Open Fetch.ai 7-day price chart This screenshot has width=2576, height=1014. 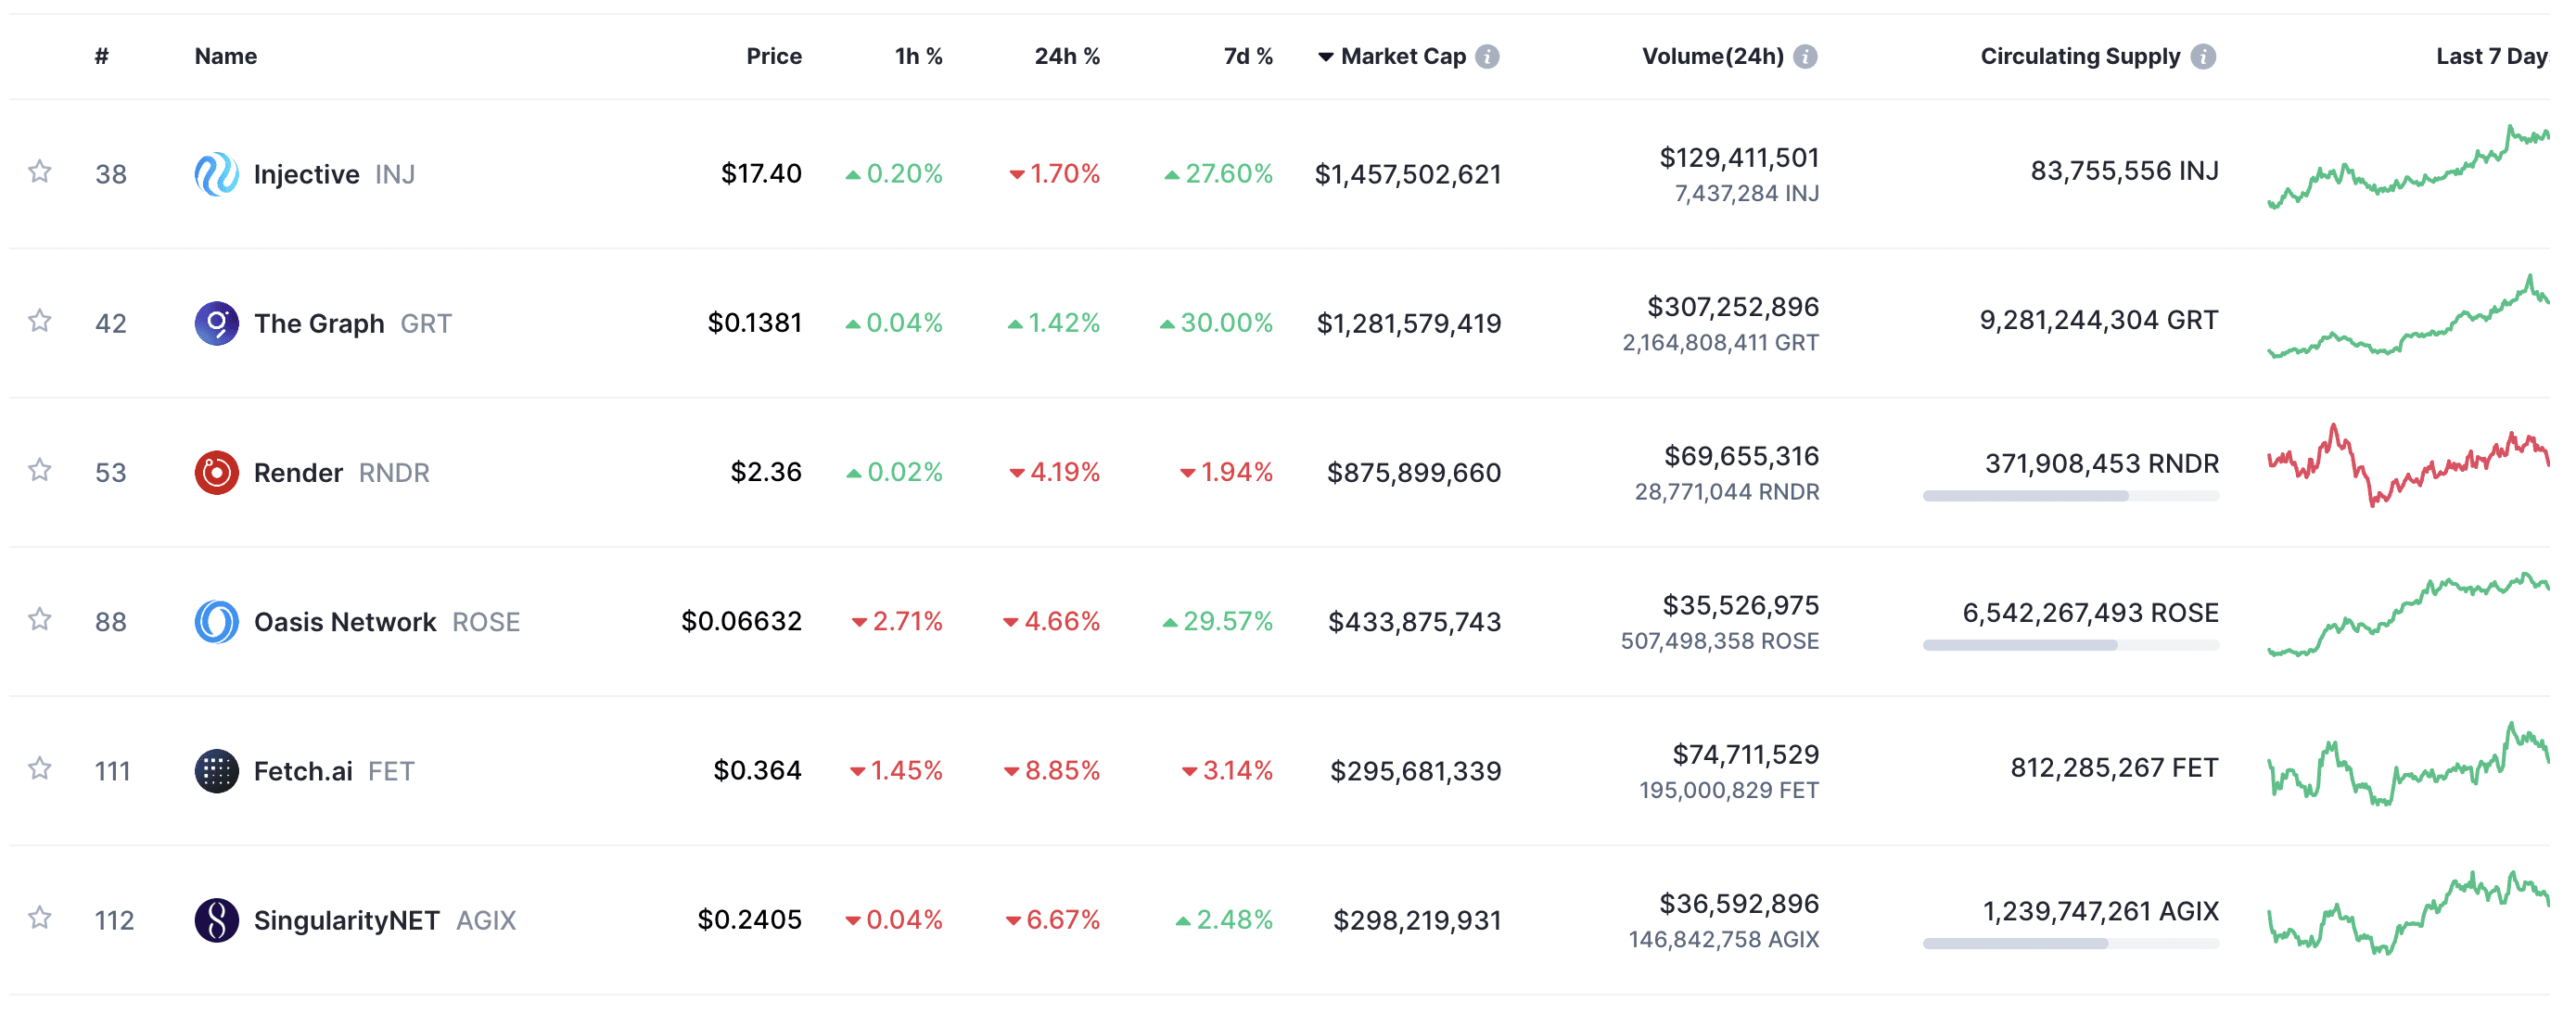point(2408,763)
